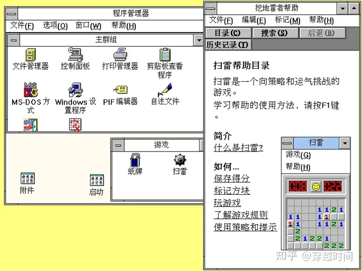362x271 pixels.
Task: Click the 后退(B) back button
Action: click(322, 33)
